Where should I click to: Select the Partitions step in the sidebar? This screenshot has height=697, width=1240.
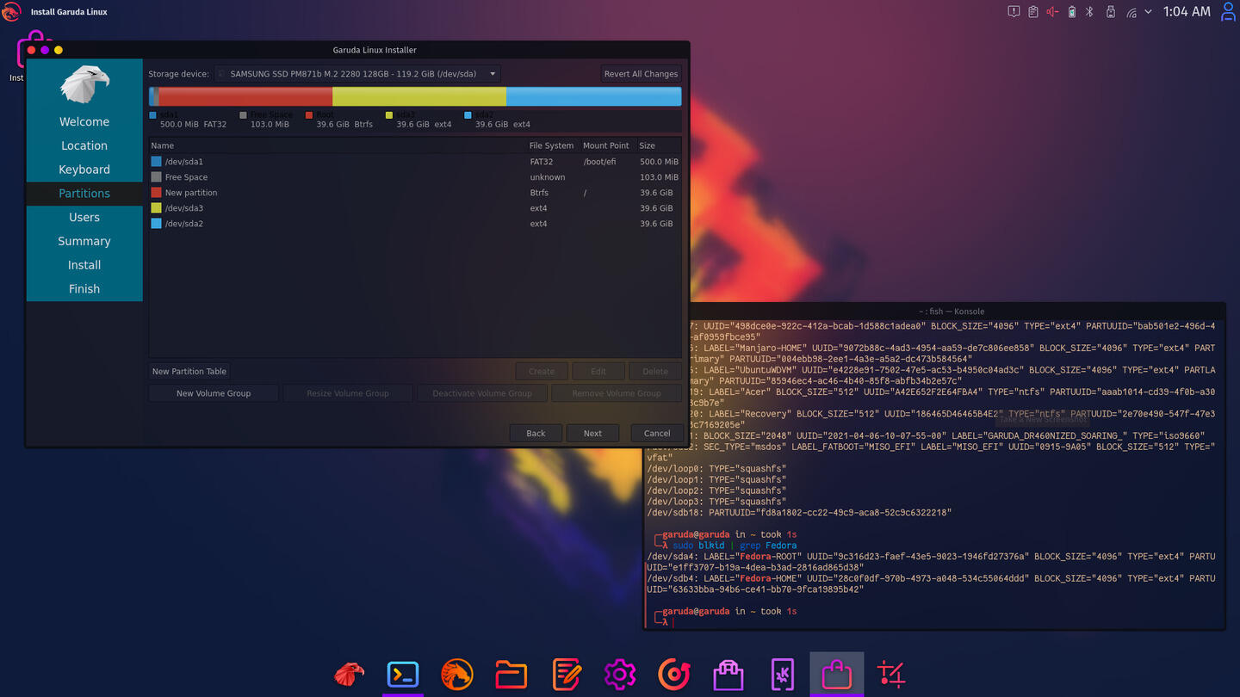coord(84,194)
